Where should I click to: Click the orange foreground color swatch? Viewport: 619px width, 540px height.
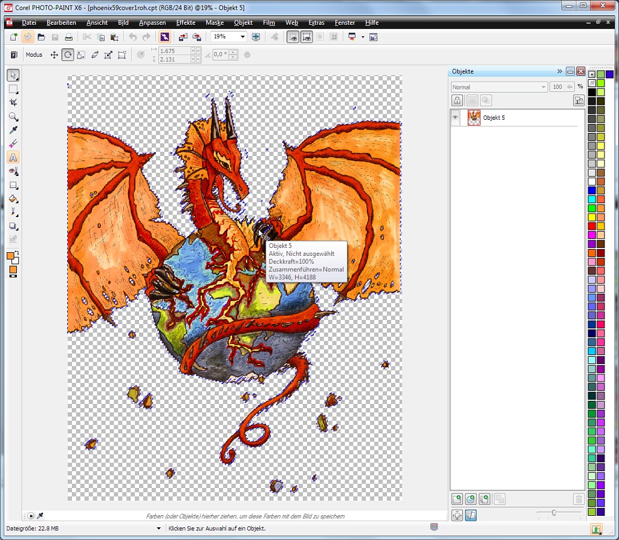(x=11, y=256)
